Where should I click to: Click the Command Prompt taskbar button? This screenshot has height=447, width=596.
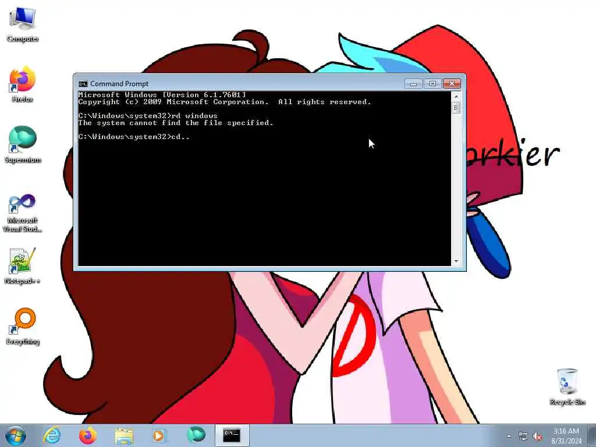click(232, 435)
